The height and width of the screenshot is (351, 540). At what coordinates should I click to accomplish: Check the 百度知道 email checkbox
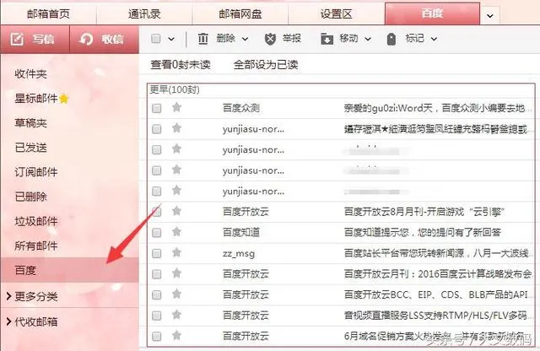coord(157,233)
